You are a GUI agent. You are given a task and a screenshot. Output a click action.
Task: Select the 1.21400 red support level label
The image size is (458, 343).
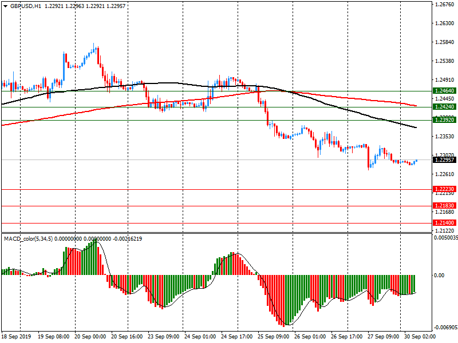pos(445,223)
